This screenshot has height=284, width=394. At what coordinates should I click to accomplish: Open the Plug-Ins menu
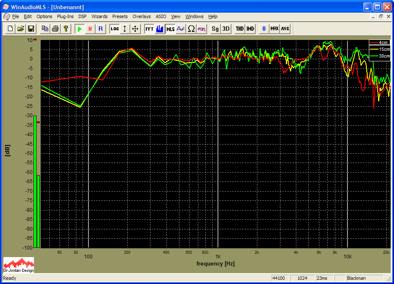click(65, 16)
